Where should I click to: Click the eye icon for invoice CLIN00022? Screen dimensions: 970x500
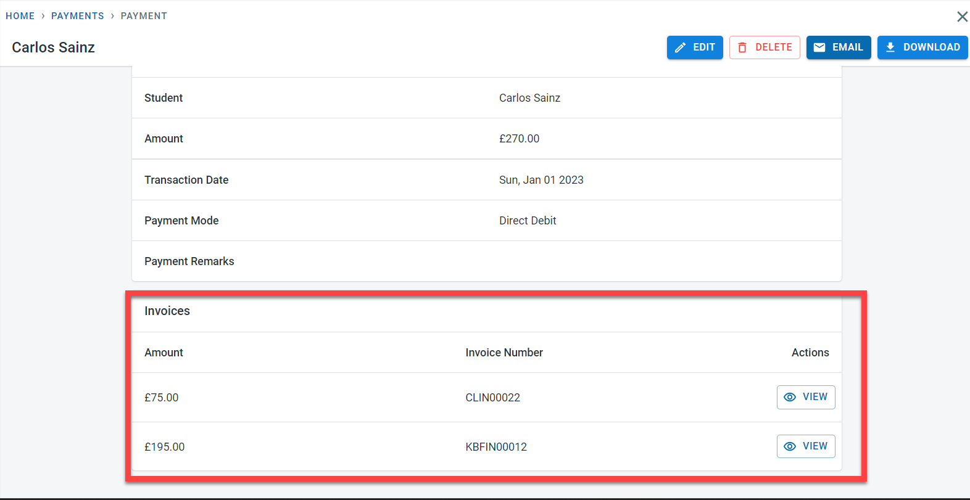[790, 397]
